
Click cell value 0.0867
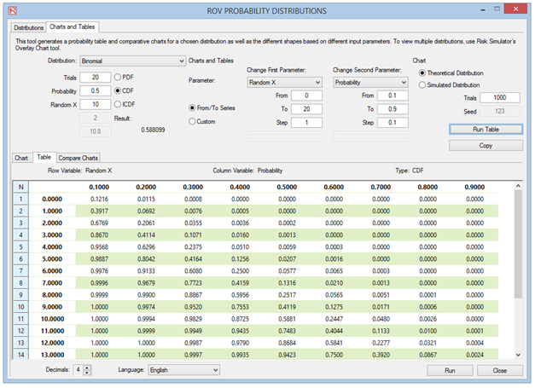427,355
